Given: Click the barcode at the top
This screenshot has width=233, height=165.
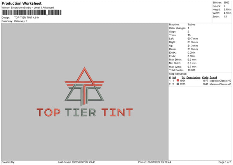Looking at the screenshot, I should coord(32,12).
